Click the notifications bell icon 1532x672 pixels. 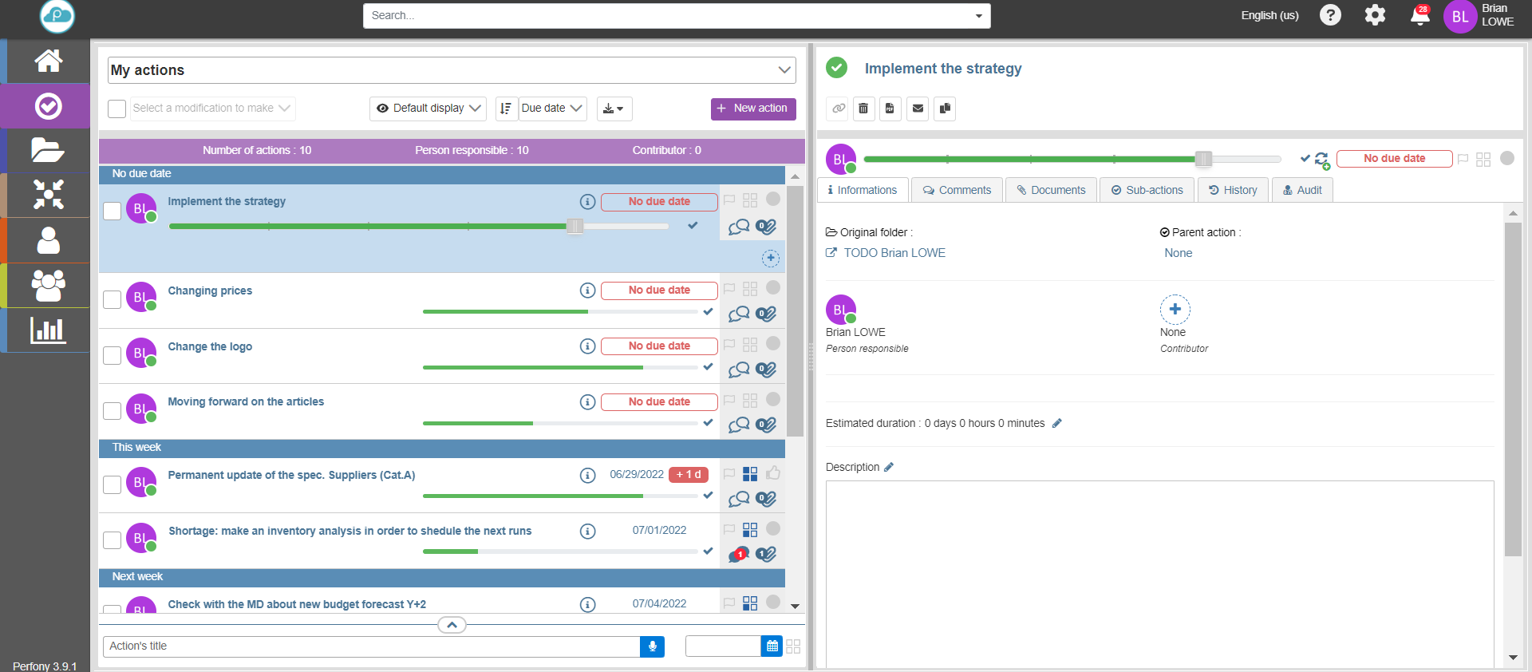[x=1419, y=16]
